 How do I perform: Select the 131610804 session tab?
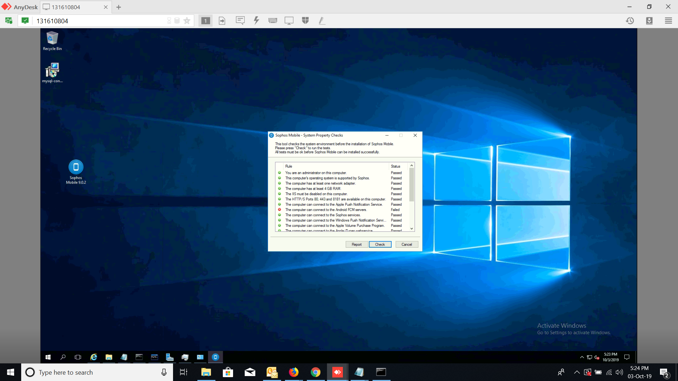pos(76,7)
